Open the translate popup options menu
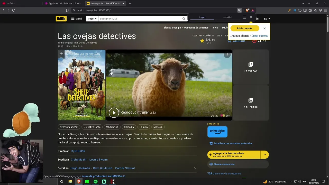This screenshot has height=185, width=329. coord(244,17)
